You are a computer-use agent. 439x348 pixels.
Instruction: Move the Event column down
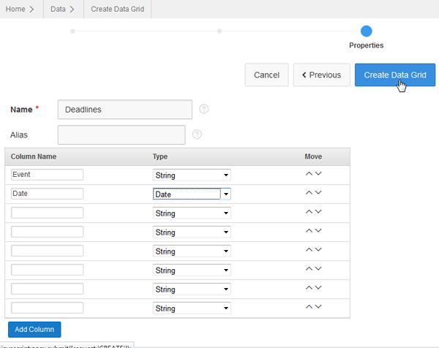[318, 174]
